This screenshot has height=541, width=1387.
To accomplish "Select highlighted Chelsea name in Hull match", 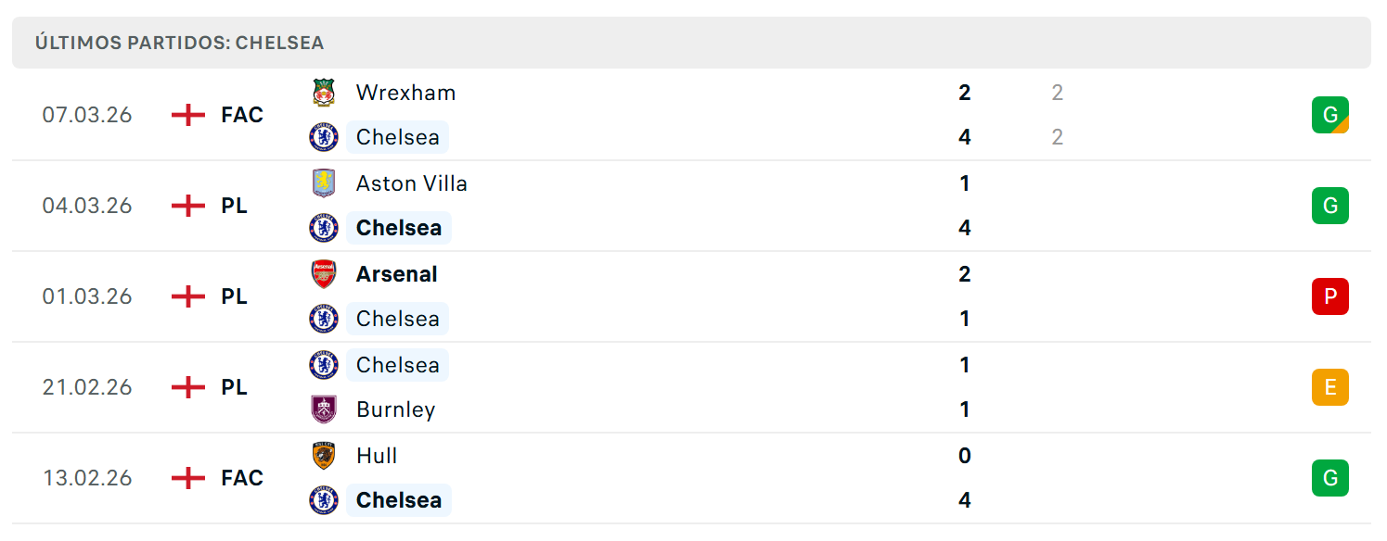I will [399, 500].
